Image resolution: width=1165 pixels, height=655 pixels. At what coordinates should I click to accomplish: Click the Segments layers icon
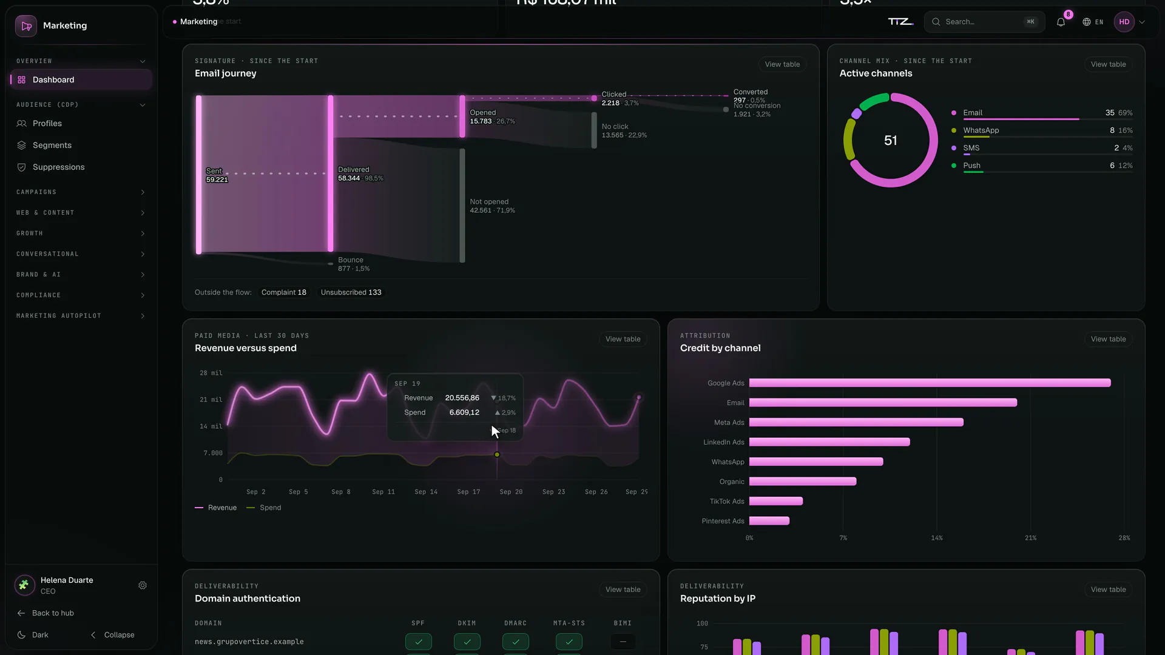coord(22,145)
